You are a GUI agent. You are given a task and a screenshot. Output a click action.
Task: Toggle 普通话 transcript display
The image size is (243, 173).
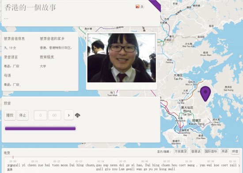coord(196,151)
